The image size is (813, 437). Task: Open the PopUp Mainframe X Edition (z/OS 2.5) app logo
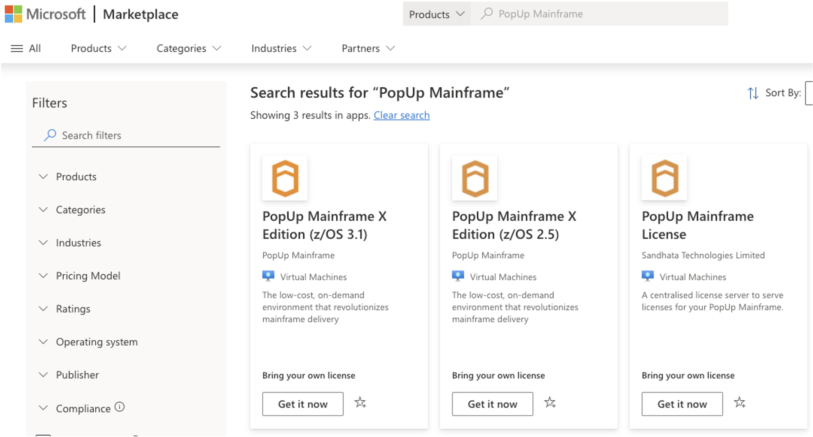(474, 178)
